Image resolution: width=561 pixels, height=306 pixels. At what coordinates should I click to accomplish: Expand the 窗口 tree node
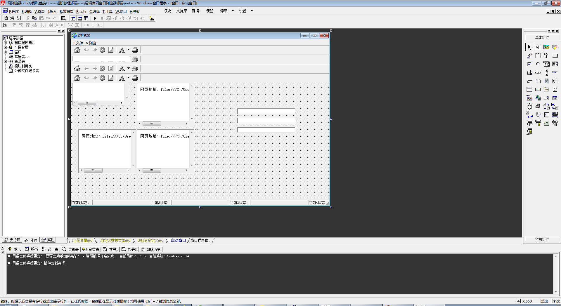click(x=5, y=52)
